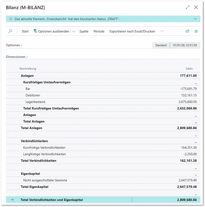Select the Bar row description
Viewport: 205px width, 207px height.
point(28,89)
